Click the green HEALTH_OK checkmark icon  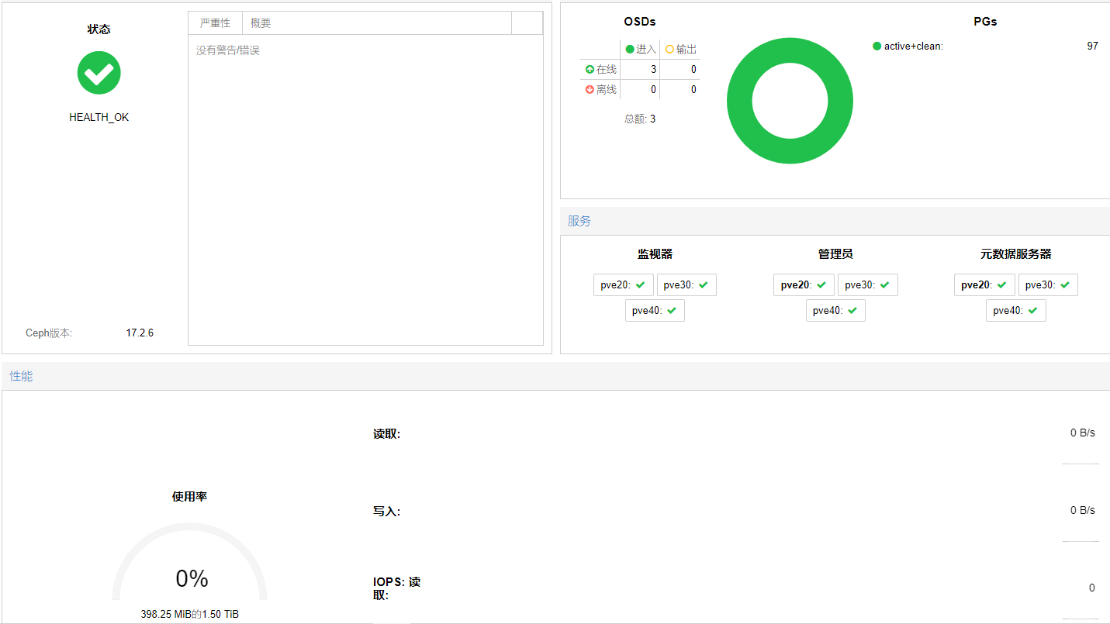(x=99, y=73)
